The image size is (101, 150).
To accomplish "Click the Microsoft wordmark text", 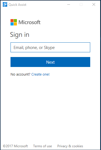I will click(29, 22).
